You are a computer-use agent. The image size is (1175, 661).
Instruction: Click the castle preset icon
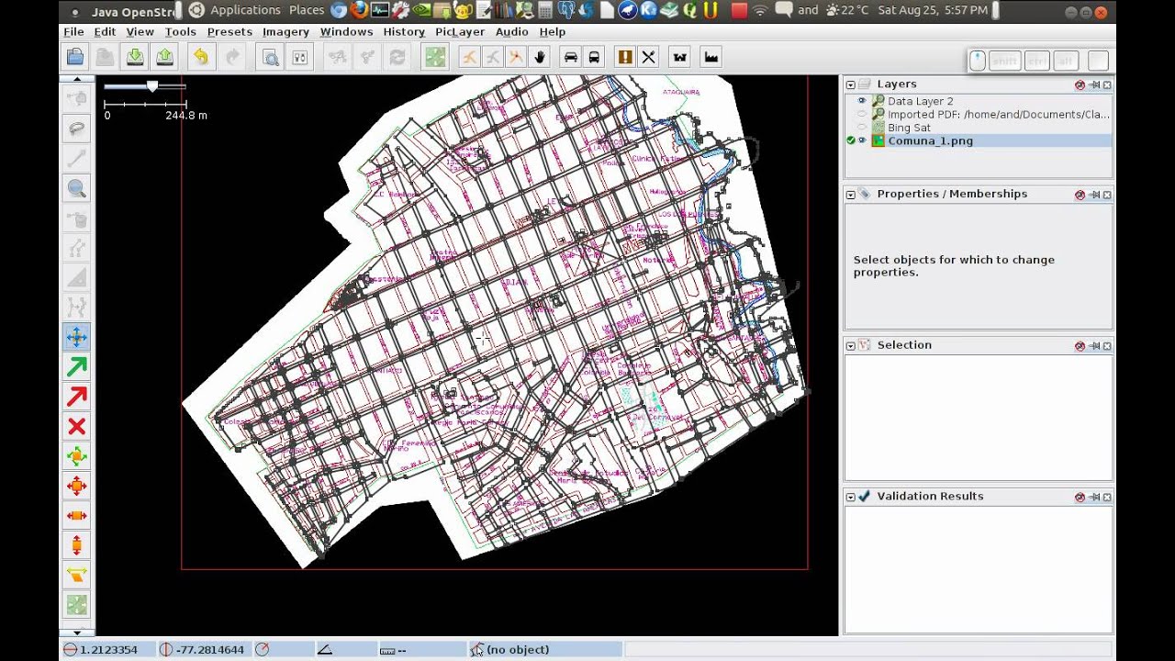pyautogui.click(x=680, y=57)
